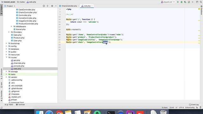Open Search Everywhere magnifier icon
This screenshot has height=114, width=203.
(201, 2)
